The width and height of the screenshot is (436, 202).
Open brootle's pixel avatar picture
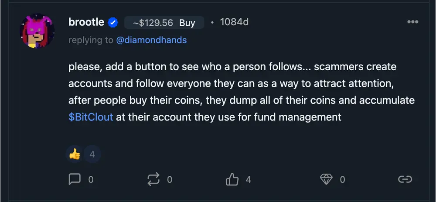37,32
